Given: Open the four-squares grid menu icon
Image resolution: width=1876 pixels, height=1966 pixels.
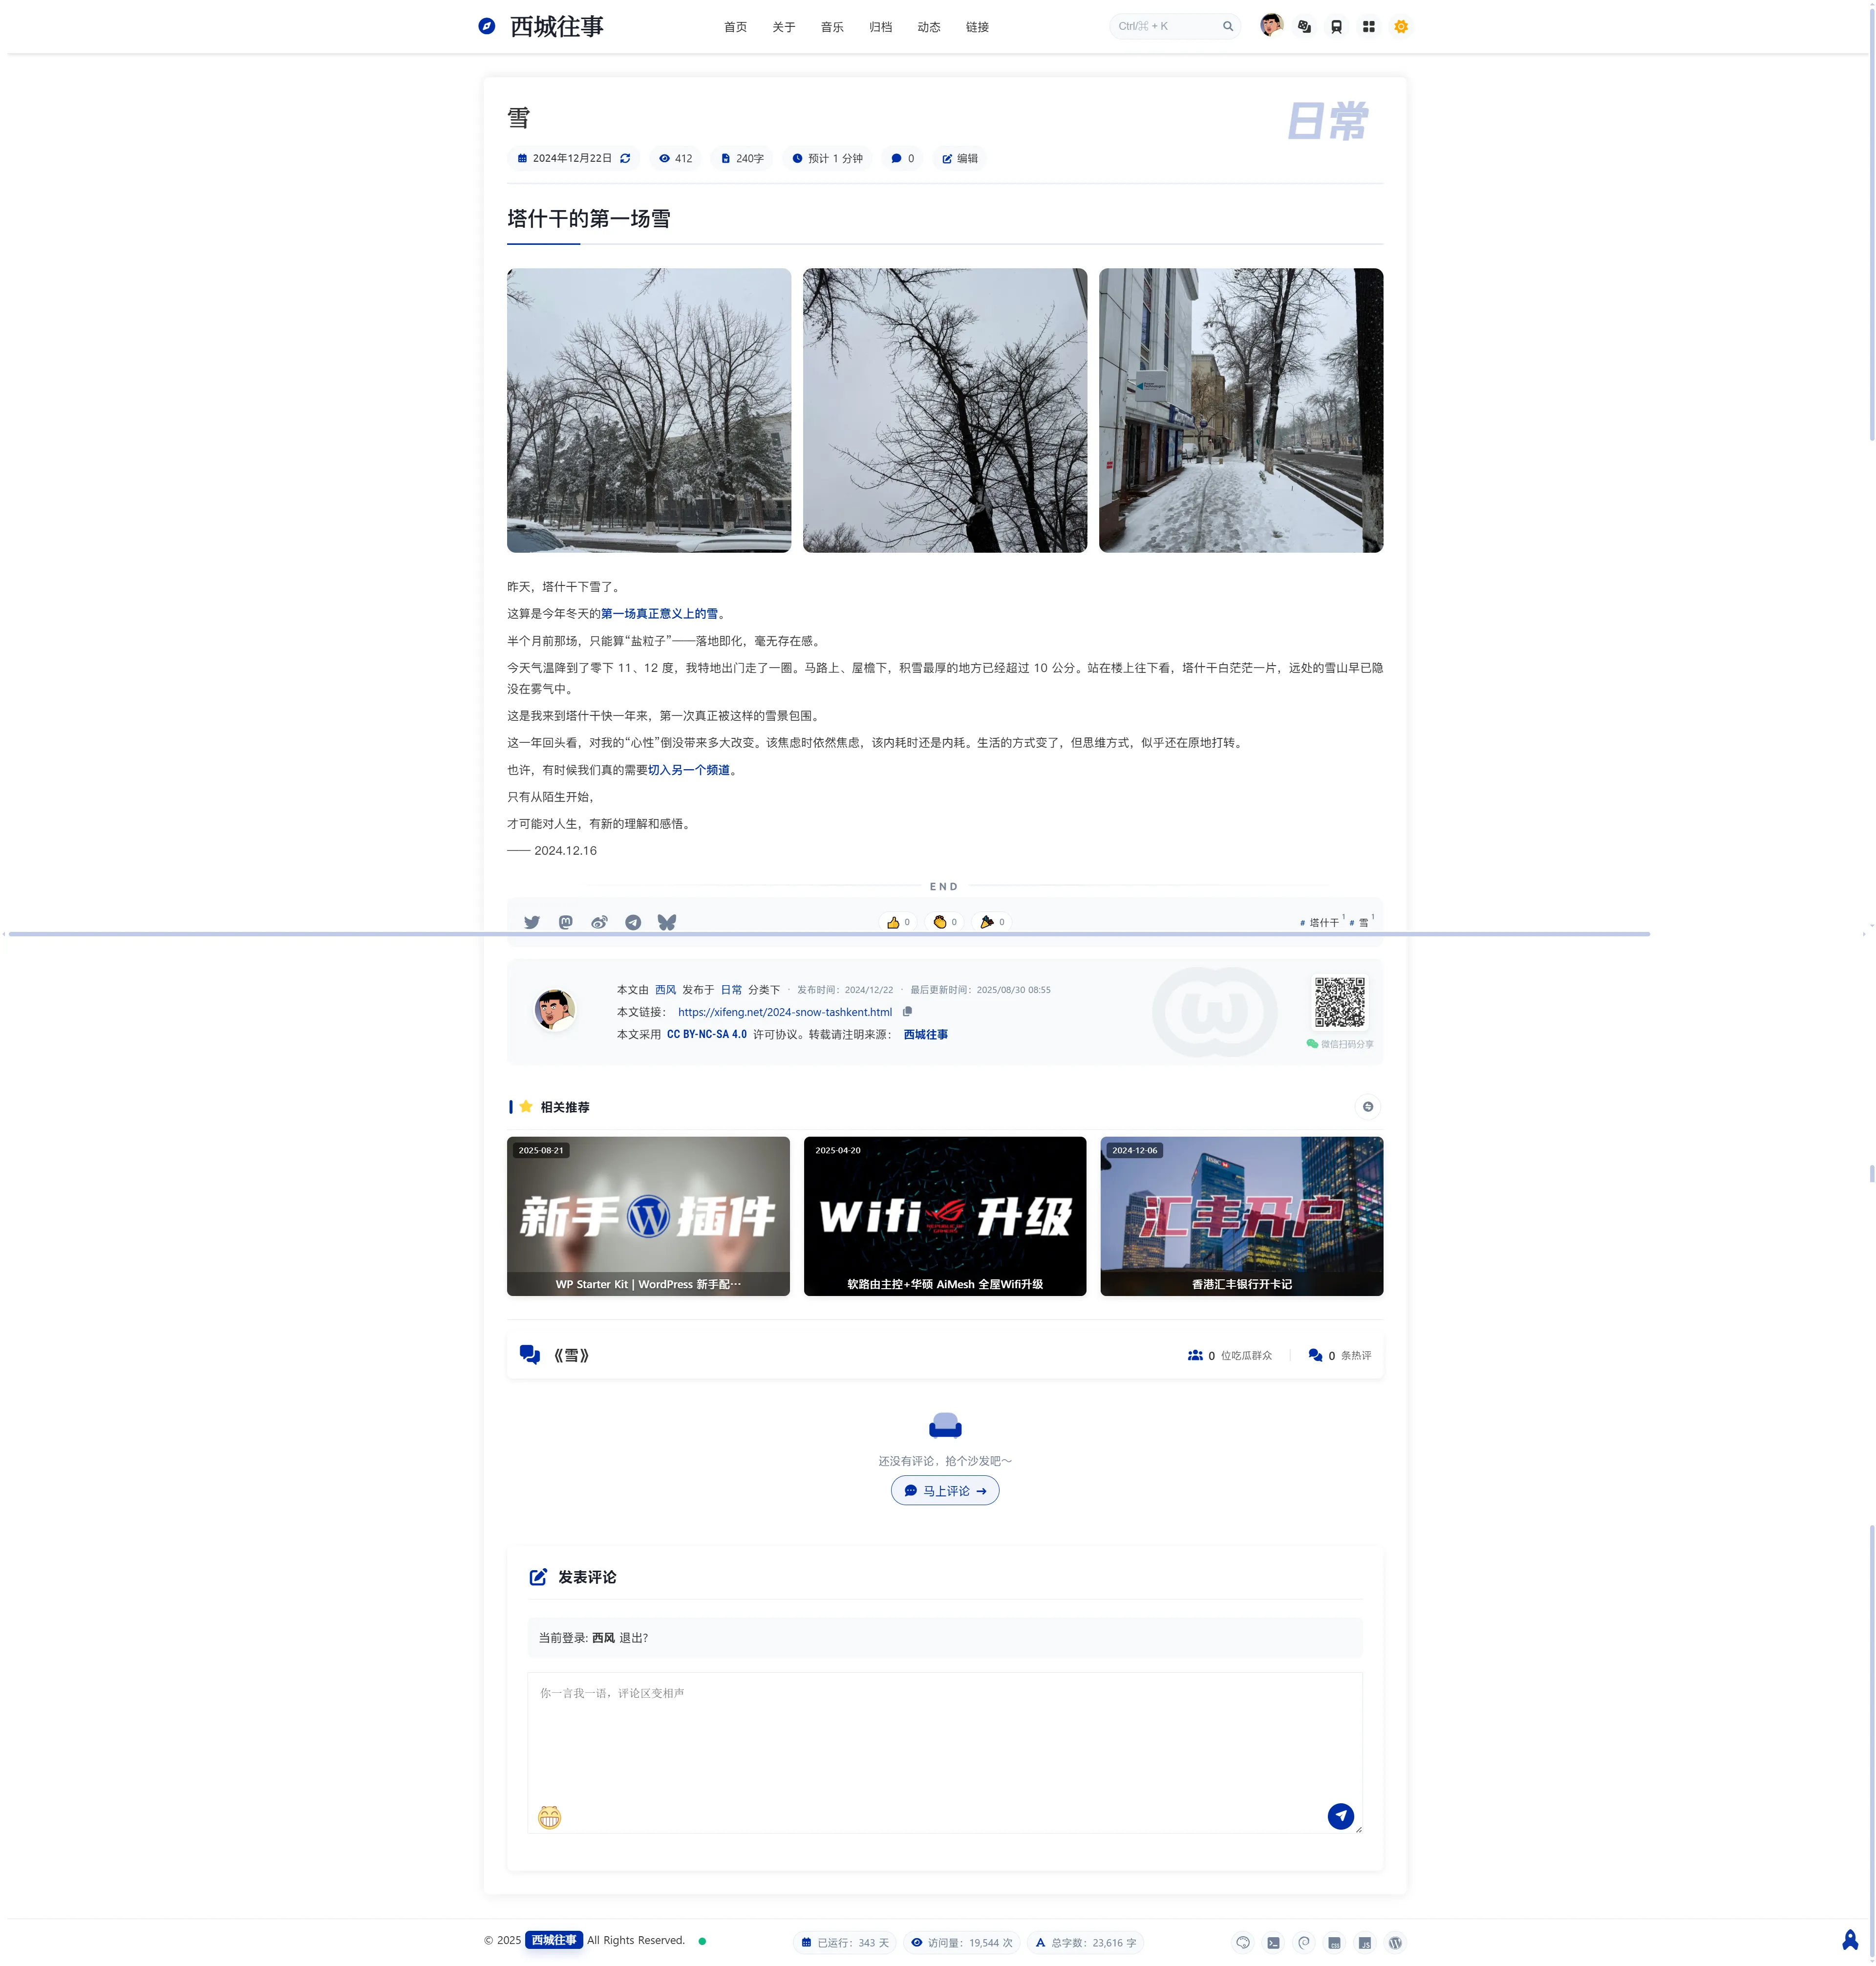Looking at the screenshot, I should pyautogui.click(x=1369, y=27).
